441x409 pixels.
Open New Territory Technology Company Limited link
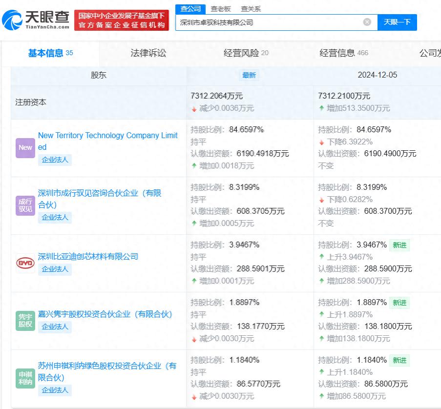tap(108, 141)
